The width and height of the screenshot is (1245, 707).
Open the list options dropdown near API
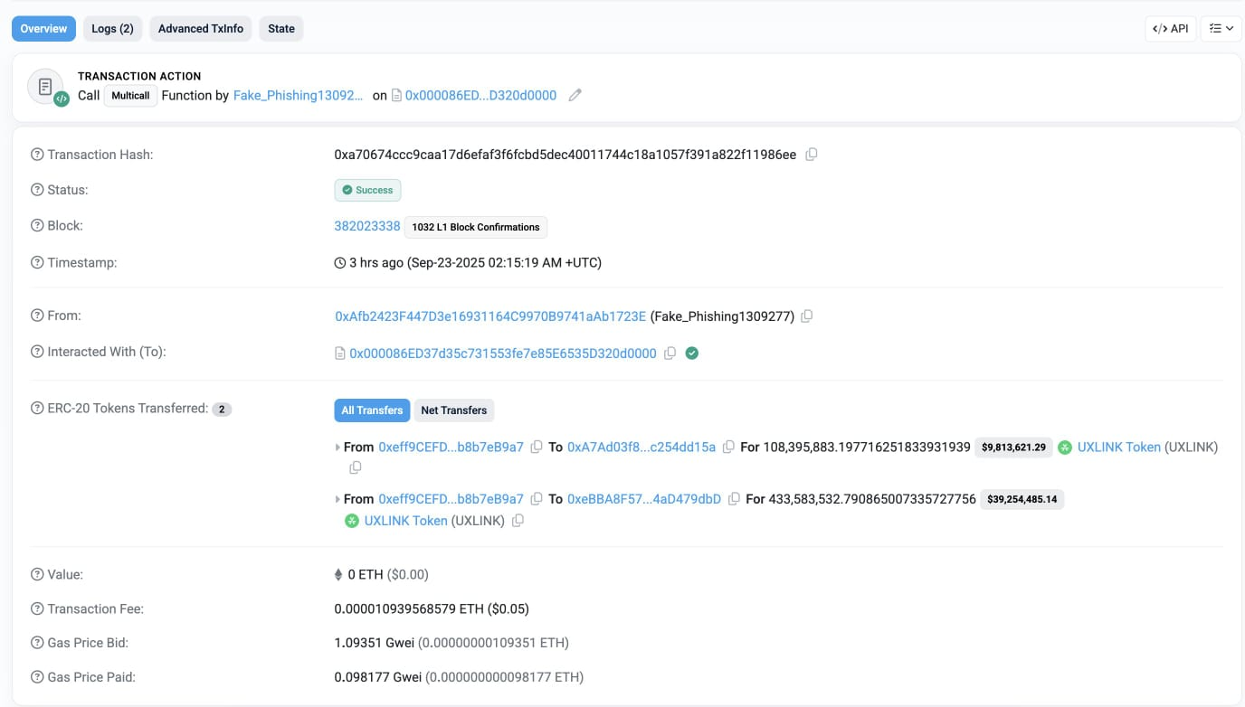(x=1220, y=29)
